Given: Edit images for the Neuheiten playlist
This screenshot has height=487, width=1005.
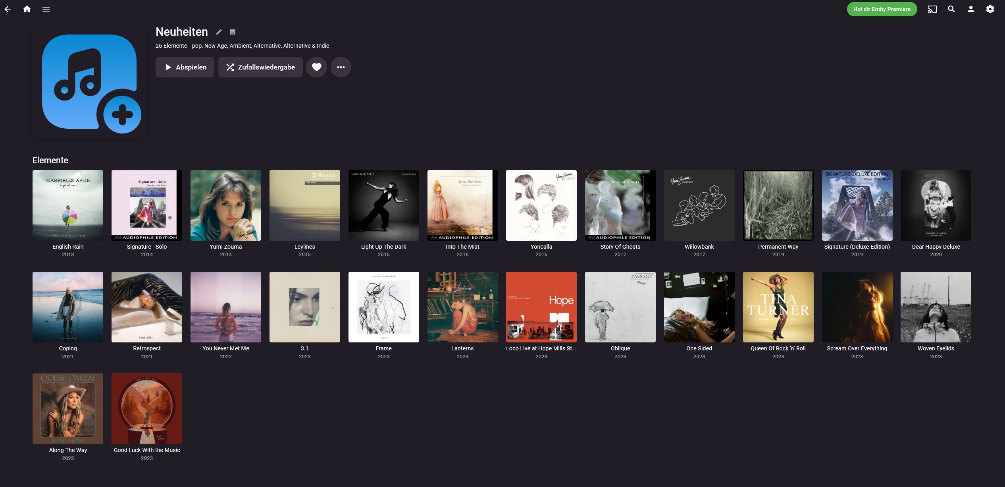Looking at the screenshot, I should coord(233,32).
